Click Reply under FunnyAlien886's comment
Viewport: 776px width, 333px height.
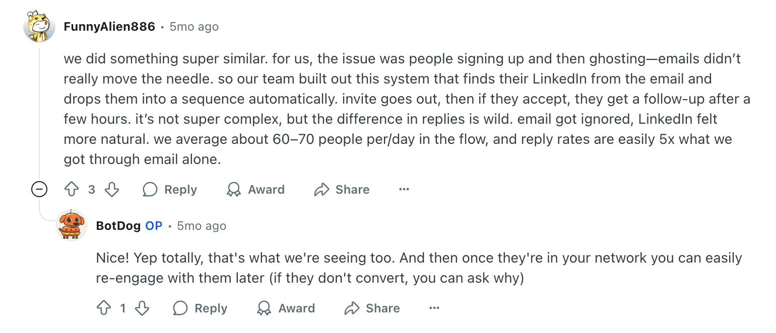[170, 190]
